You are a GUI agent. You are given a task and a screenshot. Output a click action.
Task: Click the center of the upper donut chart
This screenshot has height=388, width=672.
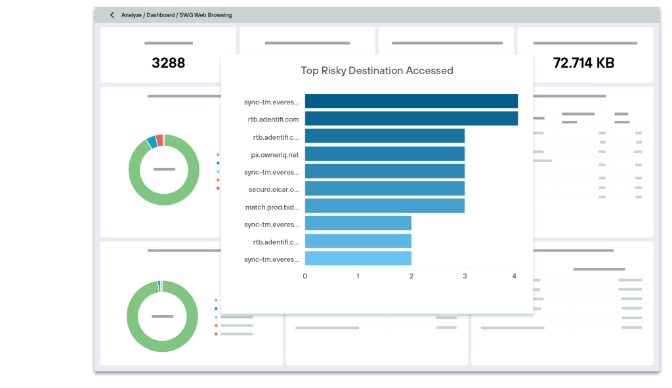tap(163, 169)
